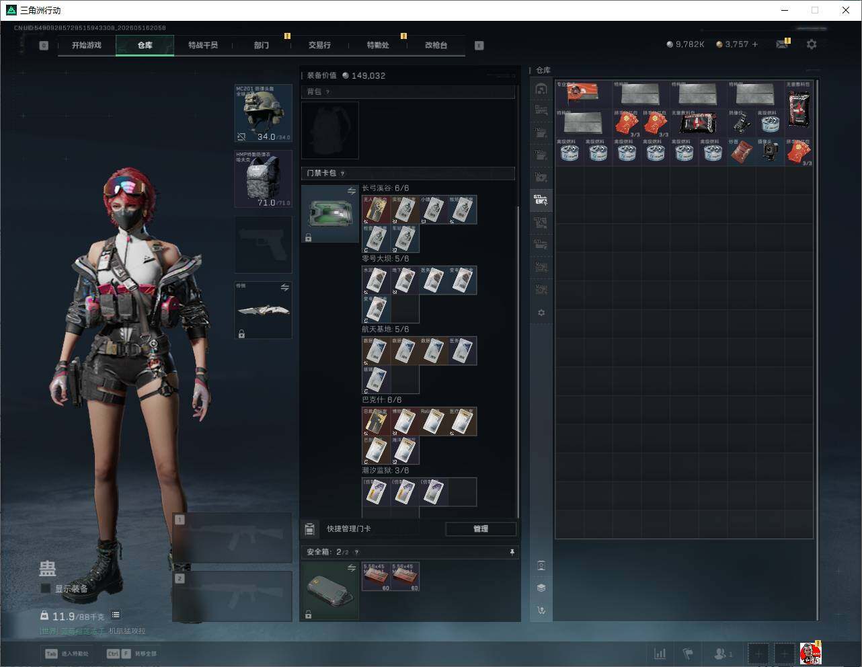Image resolution: width=862 pixels, height=667 pixels.
Task: Switch to the 改枪台 tab
Action: coord(436,45)
